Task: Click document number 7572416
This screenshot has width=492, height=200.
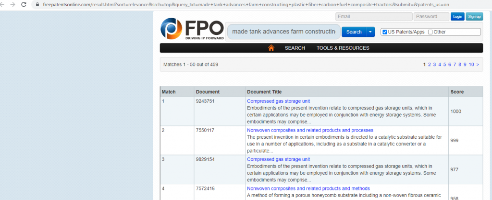Action: pyautogui.click(x=205, y=189)
